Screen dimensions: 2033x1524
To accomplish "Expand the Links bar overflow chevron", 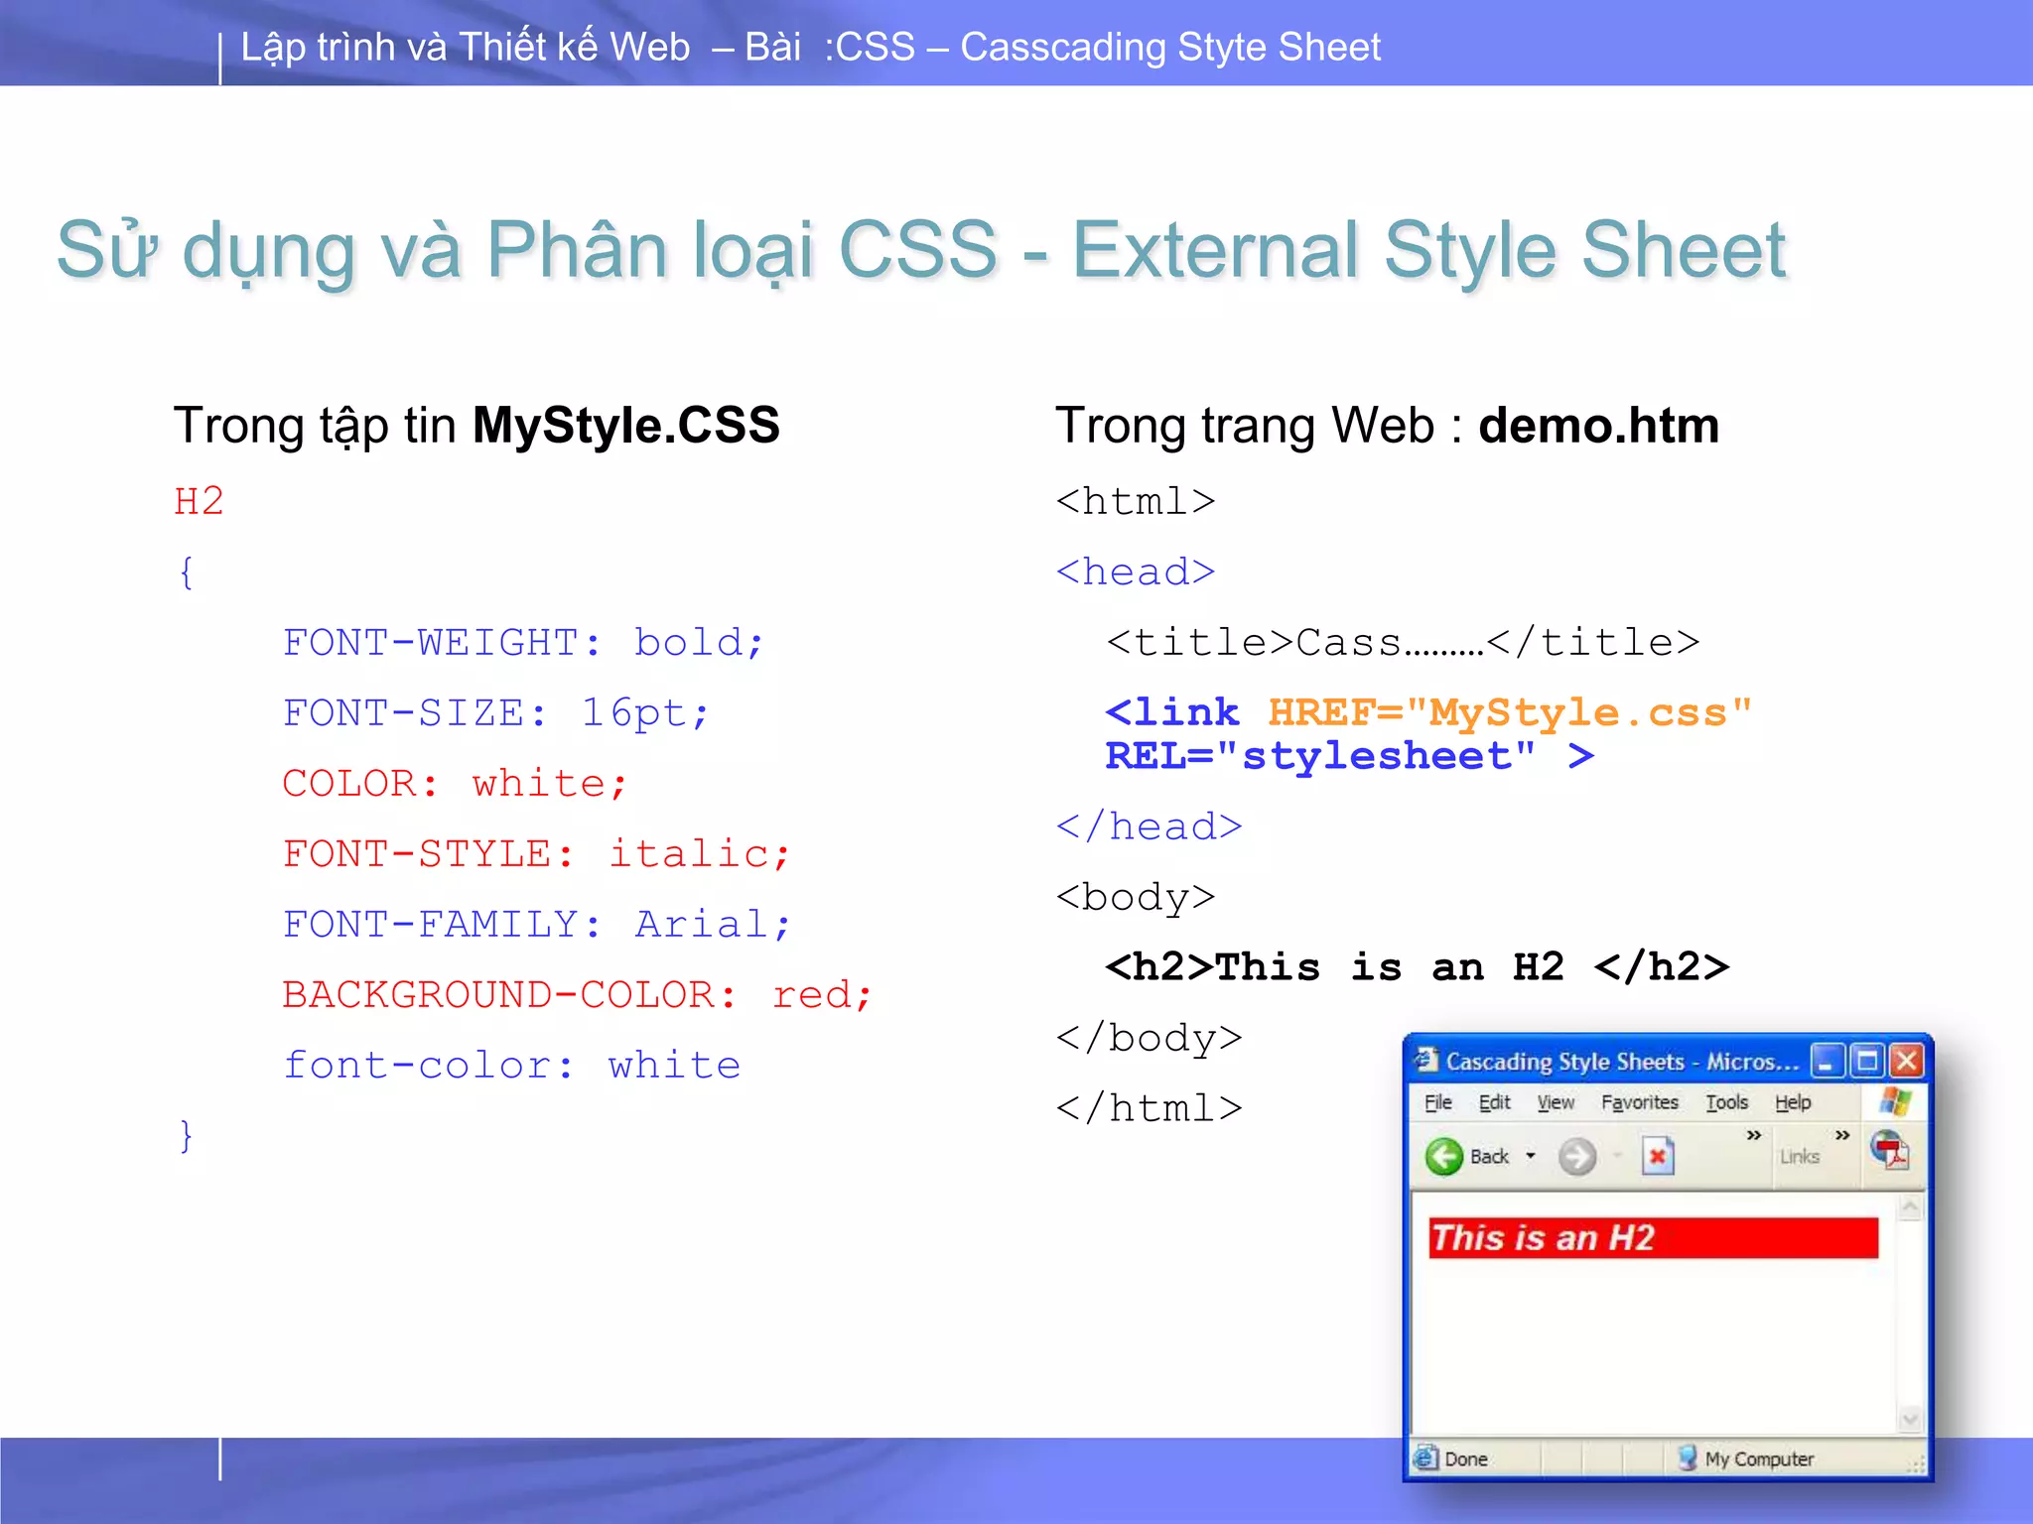I will coord(1842,1134).
